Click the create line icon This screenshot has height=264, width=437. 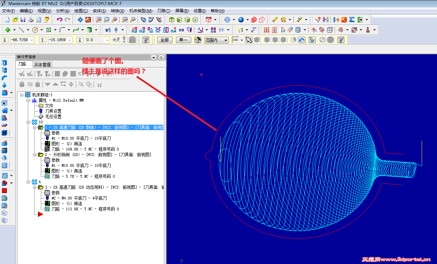tap(21, 30)
